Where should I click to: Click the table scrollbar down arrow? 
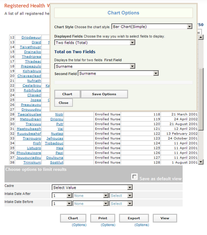[201, 162]
